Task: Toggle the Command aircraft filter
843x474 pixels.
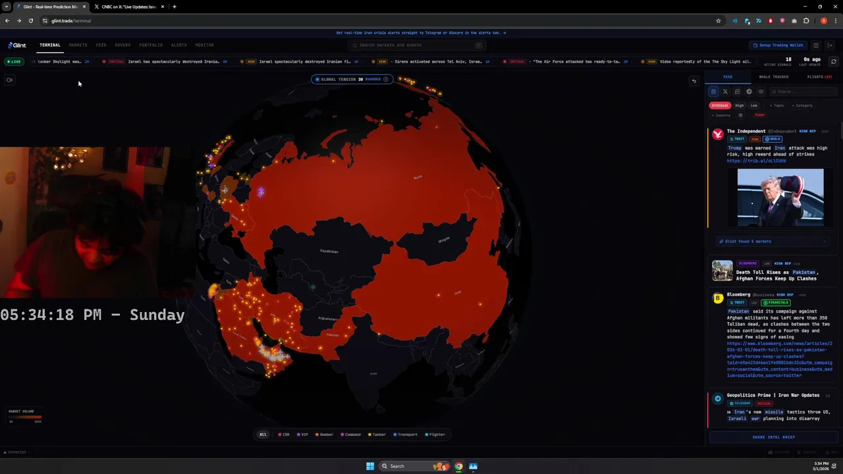Action: click(x=351, y=434)
